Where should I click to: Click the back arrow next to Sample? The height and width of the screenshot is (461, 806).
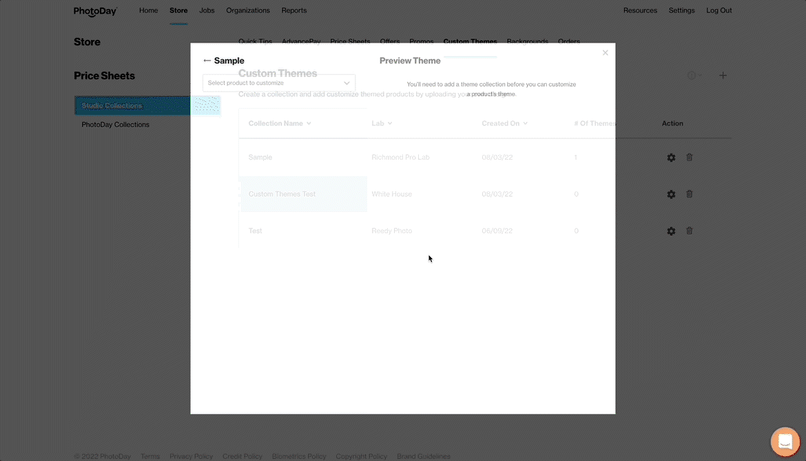pyautogui.click(x=207, y=61)
